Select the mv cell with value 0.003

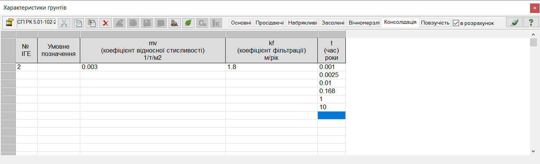pyautogui.click(x=152, y=67)
